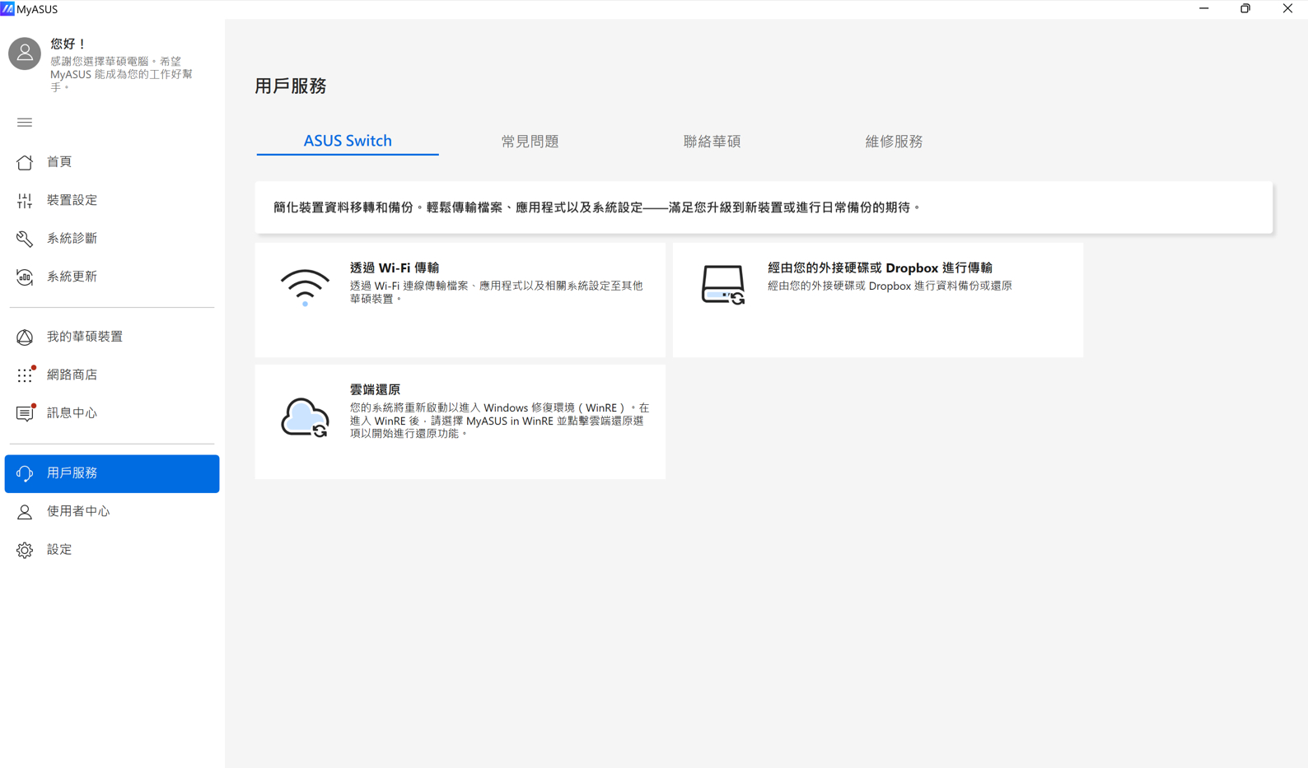The width and height of the screenshot is (1308, 768).
Task: Click the 用戶服務 page heading
Action: 291,86
